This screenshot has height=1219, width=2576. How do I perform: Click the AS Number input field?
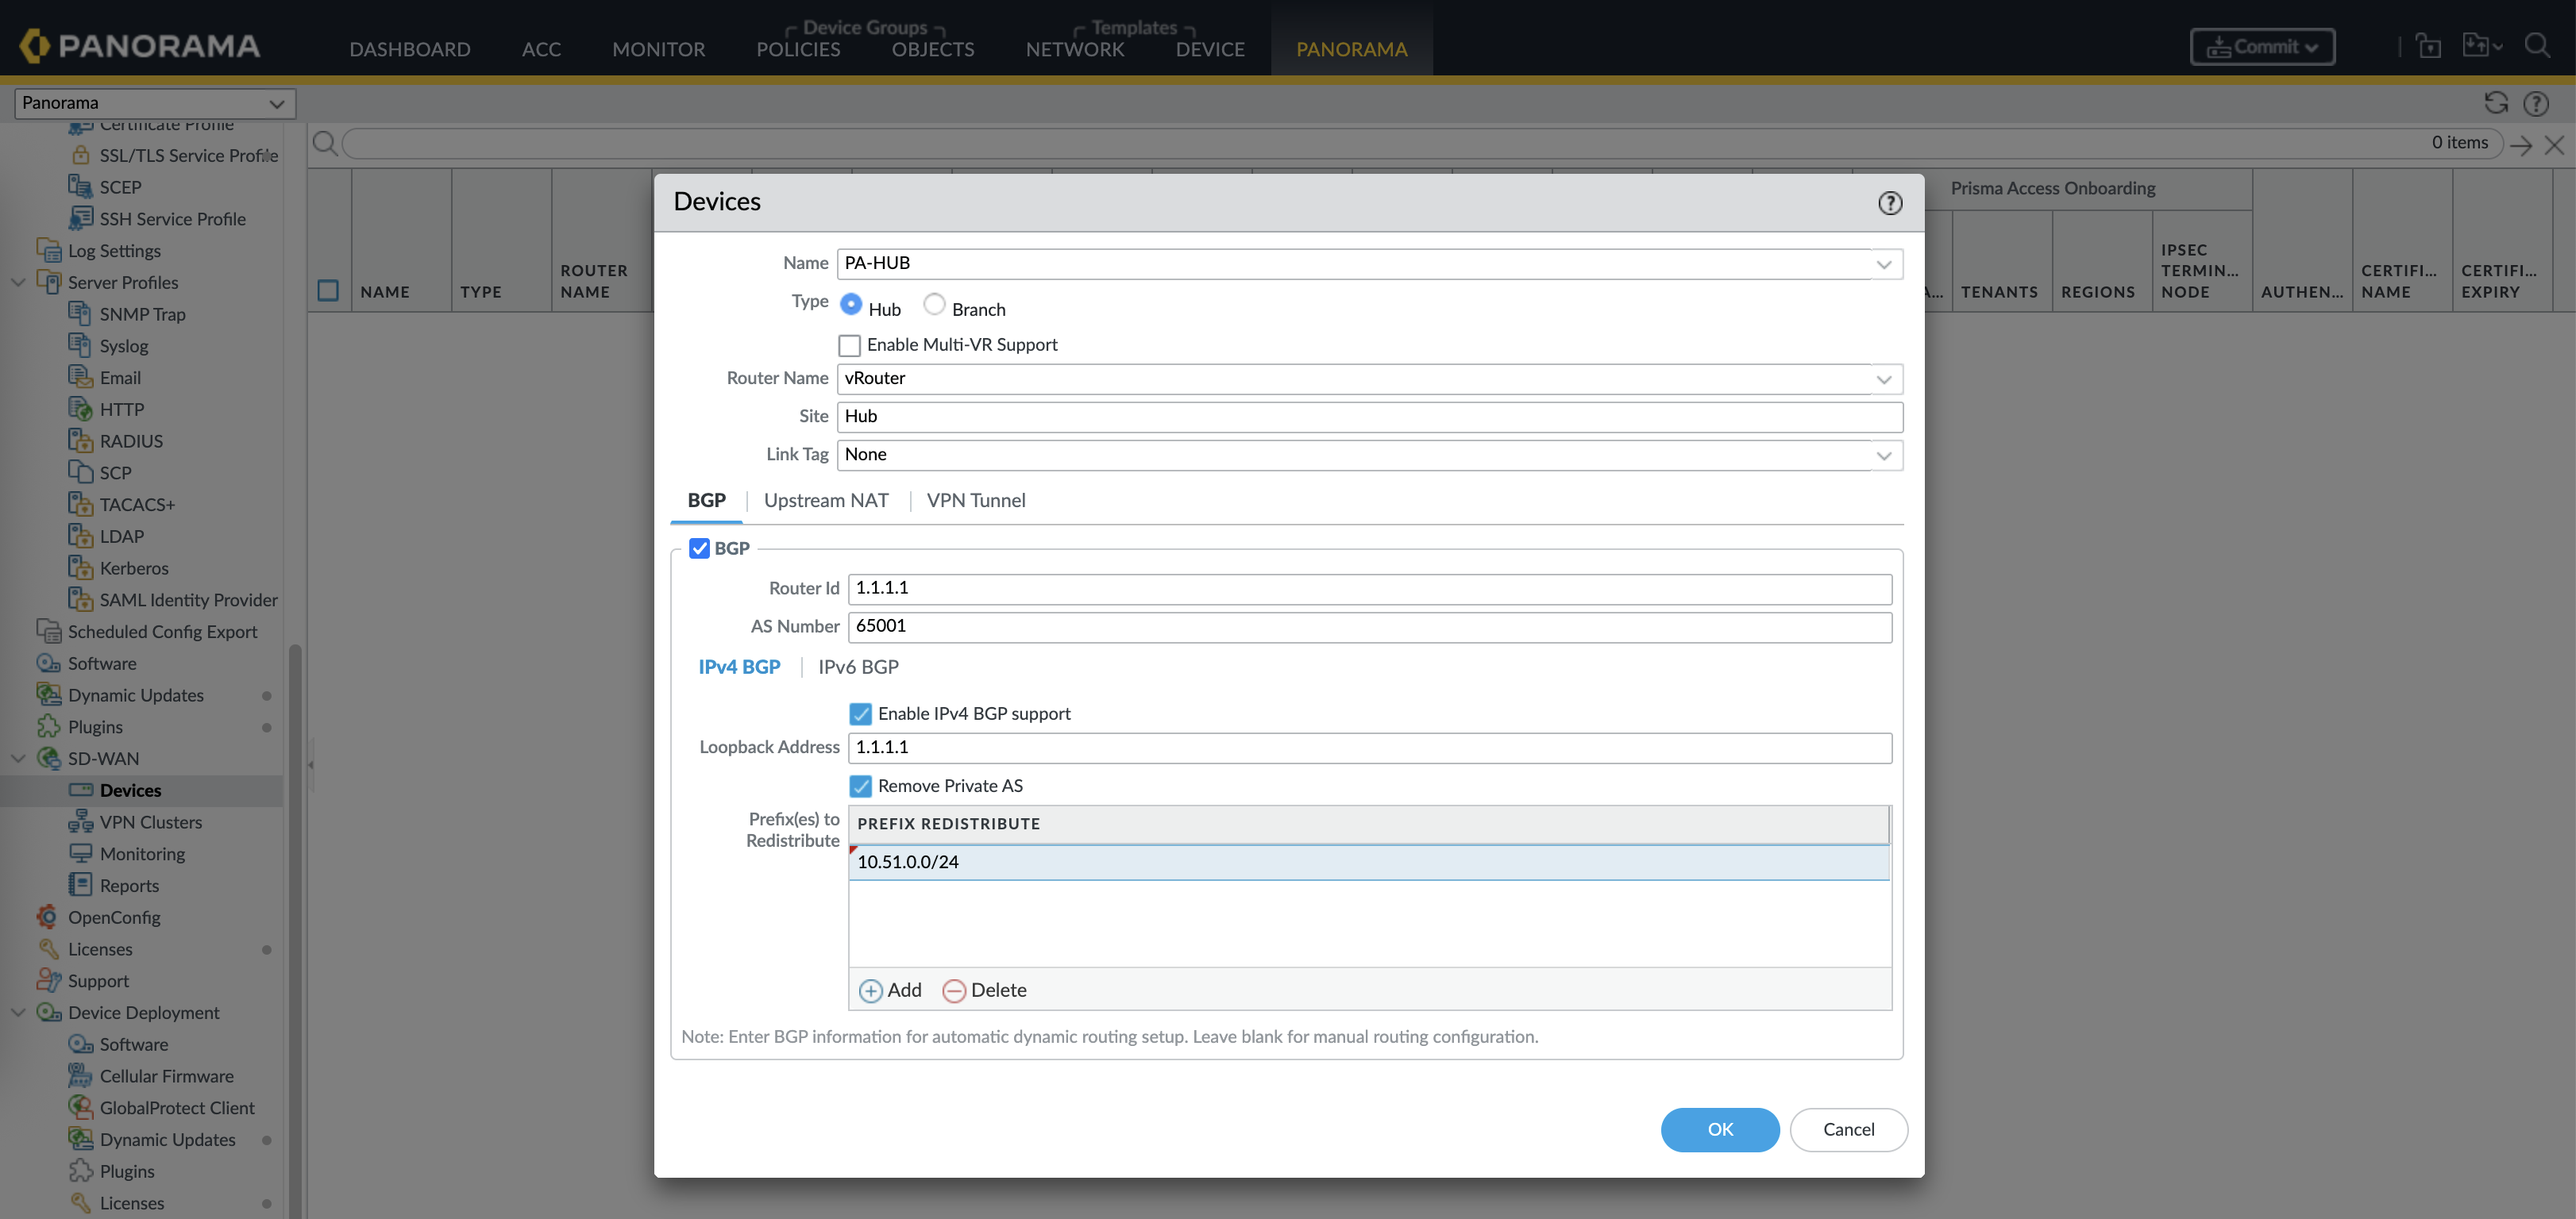pos(1369,626)
